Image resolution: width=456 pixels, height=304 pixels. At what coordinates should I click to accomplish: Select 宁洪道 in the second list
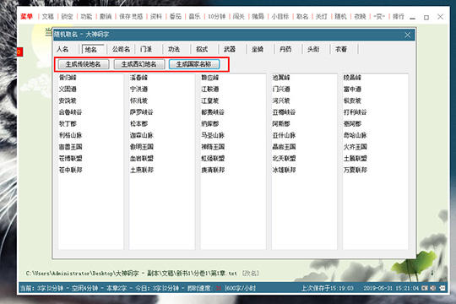(x=139, y=89)
